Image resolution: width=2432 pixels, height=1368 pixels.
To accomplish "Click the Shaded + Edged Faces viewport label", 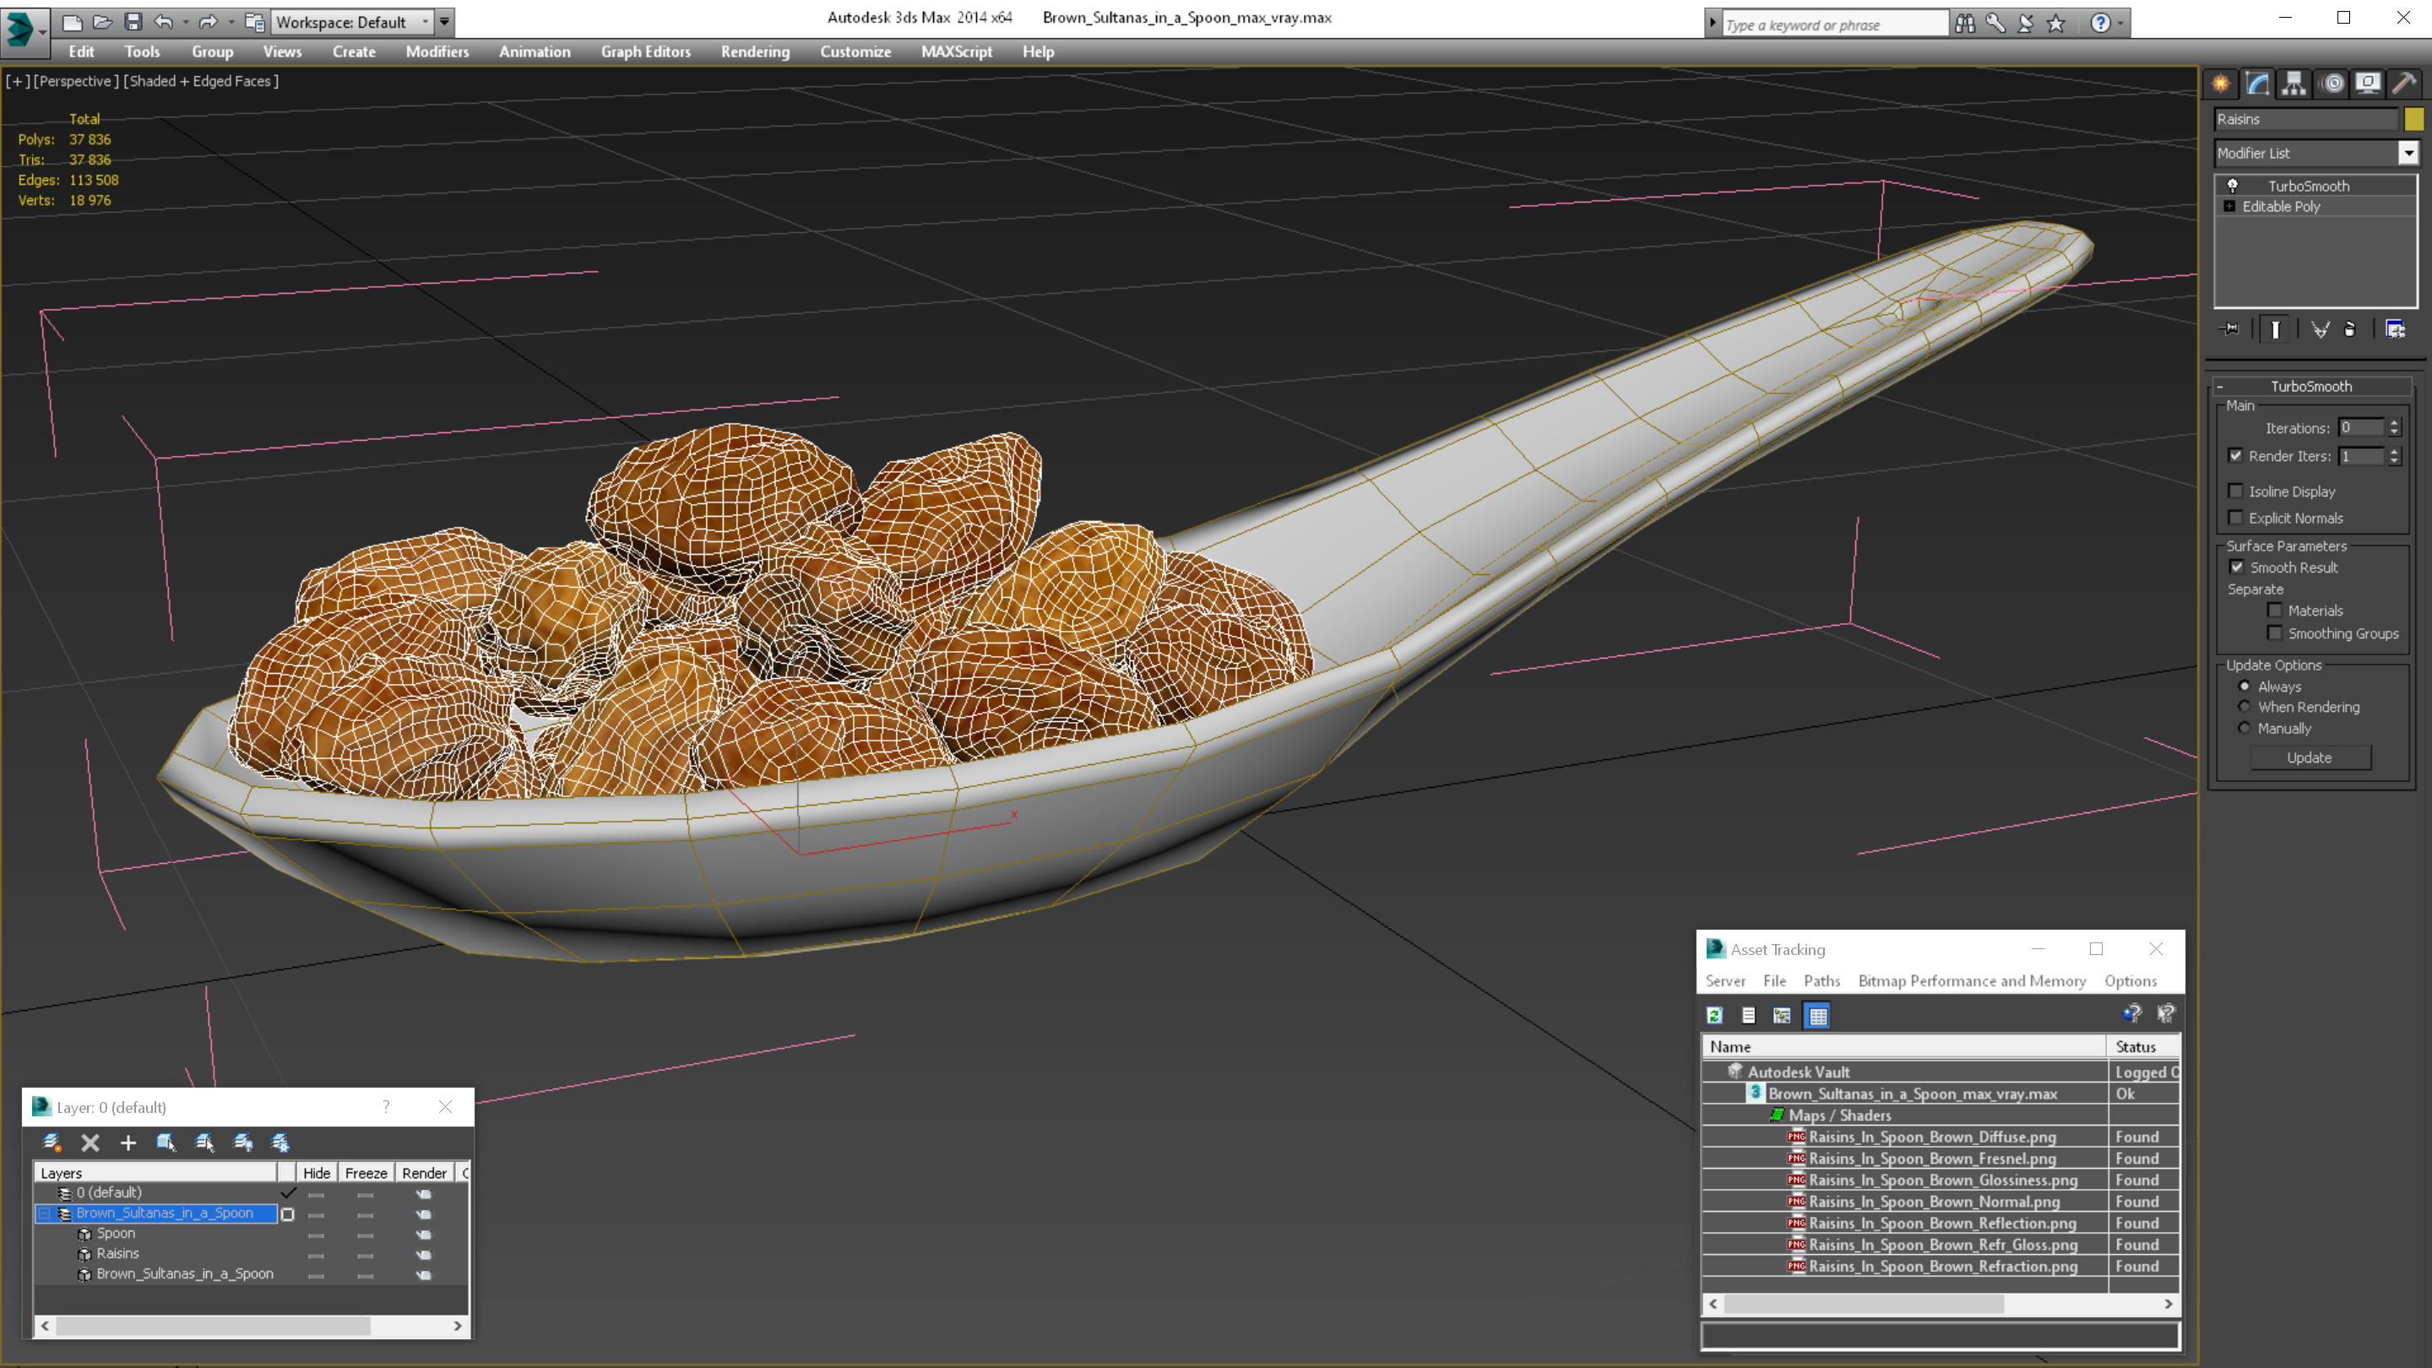I will 201,81.
